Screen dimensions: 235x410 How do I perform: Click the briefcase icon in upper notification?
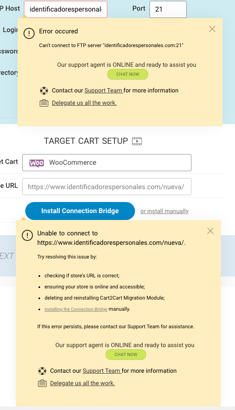click(x=44, y=103)
